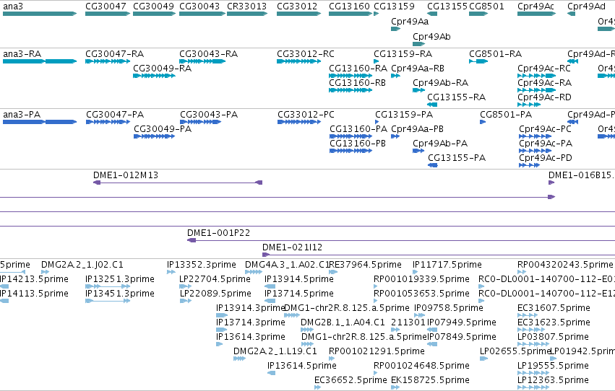The width and height of the screenshot is (615, 391).
Task: Select the DME1-001P22 BAC clone
Action: point(401,240)
